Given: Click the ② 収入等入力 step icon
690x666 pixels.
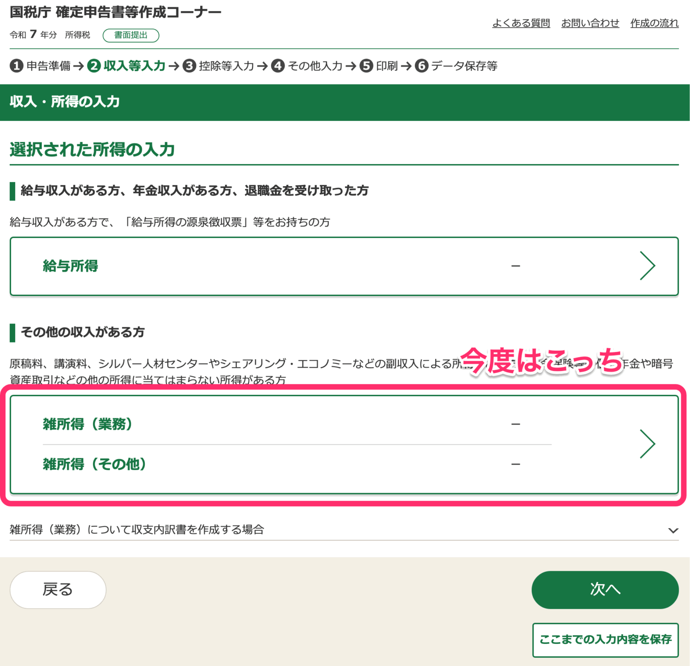Looking at the screenshot, I should point(94,66).
